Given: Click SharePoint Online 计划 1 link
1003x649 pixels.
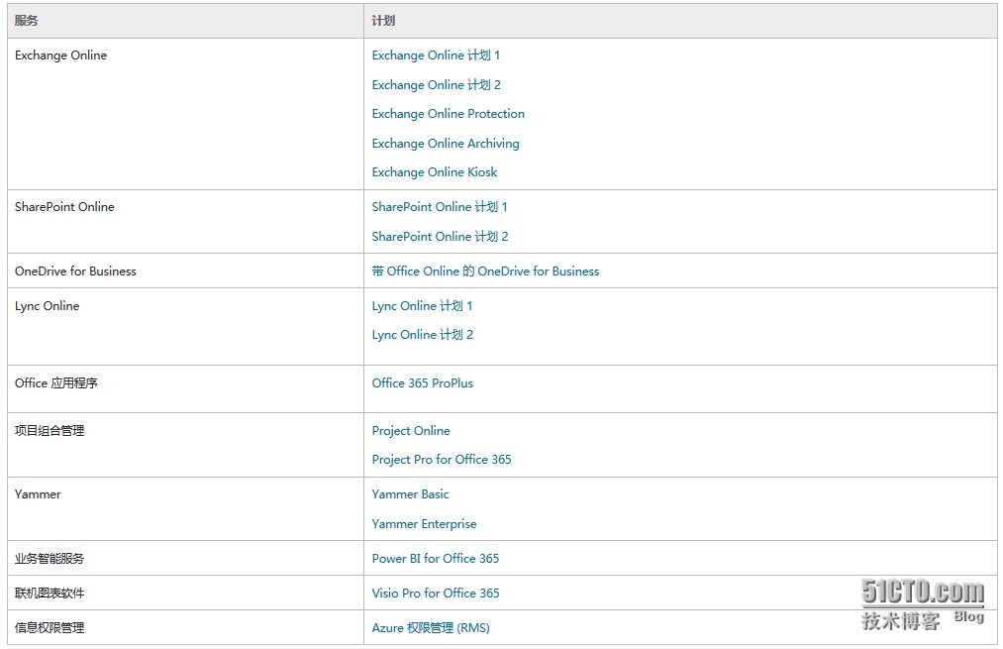Looking at the screenshot, I should [x=439, y=207].
